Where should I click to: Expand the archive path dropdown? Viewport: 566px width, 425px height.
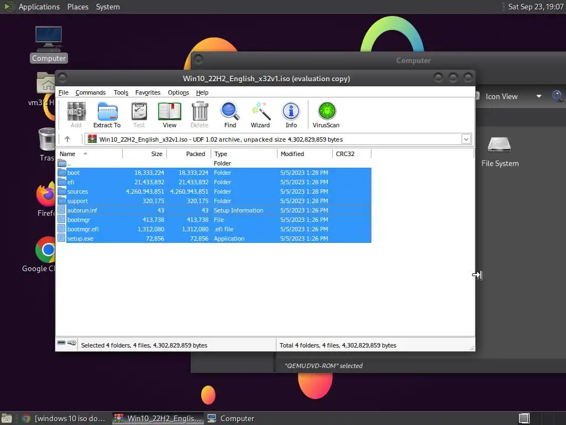point(466,139)
